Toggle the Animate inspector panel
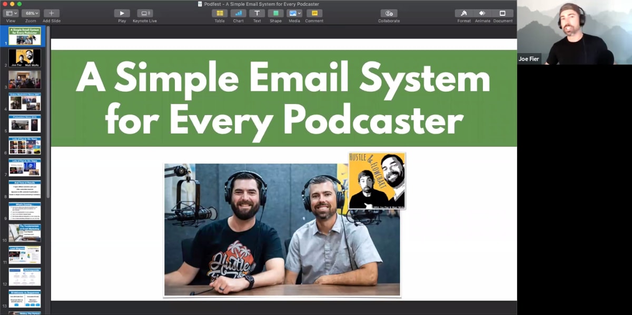This screenshot has height=315, width=632. coord(481,14)
